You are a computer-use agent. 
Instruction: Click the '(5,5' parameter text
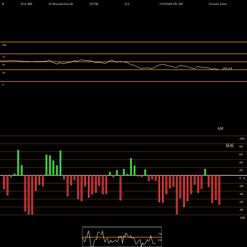coord(127,4)
